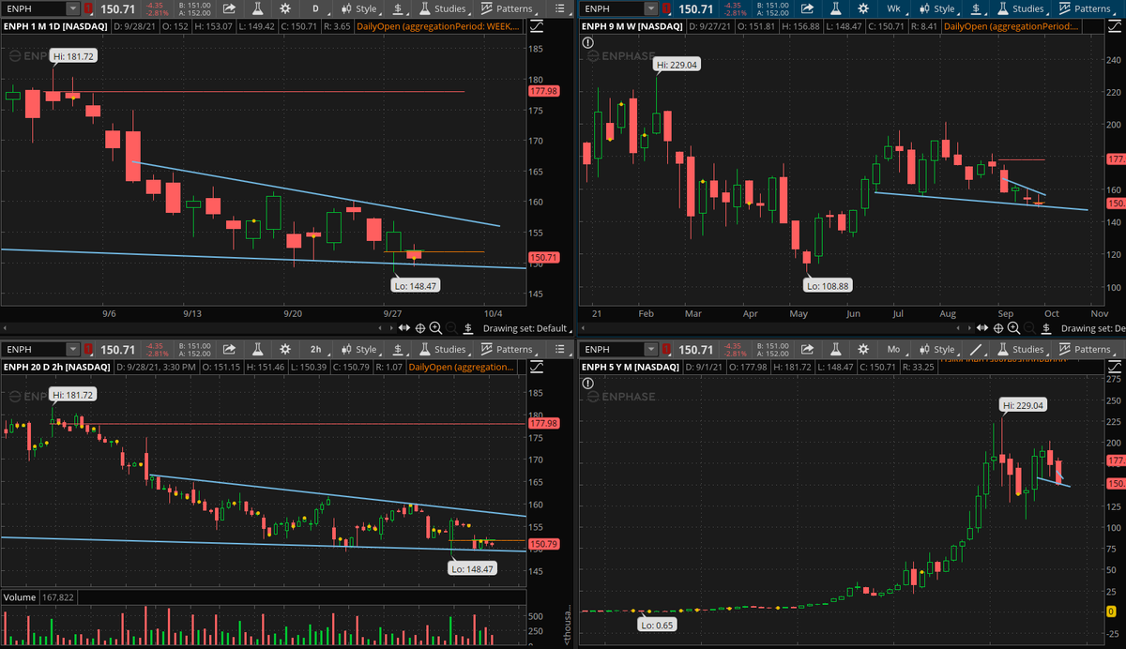This screenshot has height=649, width=1126.
Task: Click crosshair icon below weekly chart
Action: [x=998, y=328]
